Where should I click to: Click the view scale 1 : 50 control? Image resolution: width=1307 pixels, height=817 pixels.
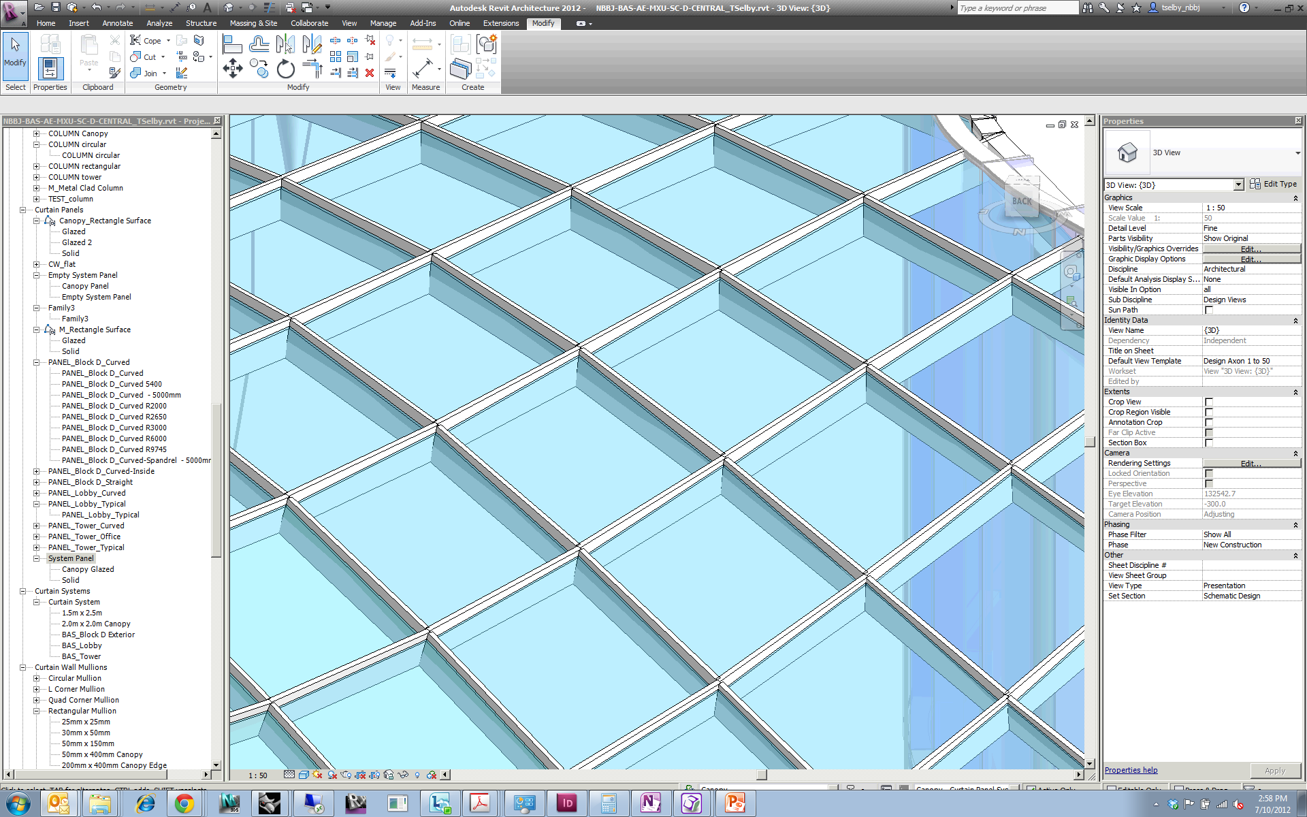(257, 775)
